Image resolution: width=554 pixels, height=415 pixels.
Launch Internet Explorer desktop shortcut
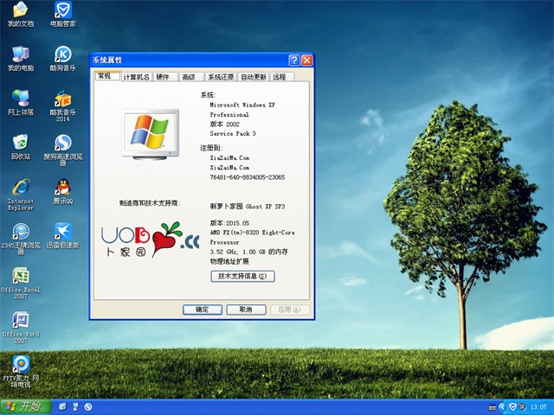[x=20, y=188]
